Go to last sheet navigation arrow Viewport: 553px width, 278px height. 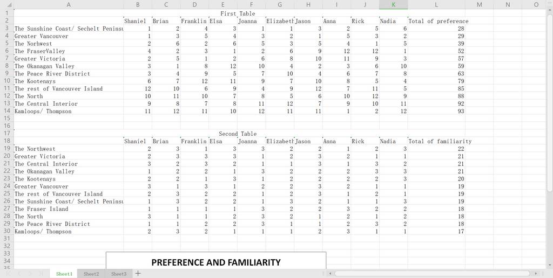click(41, 274)
